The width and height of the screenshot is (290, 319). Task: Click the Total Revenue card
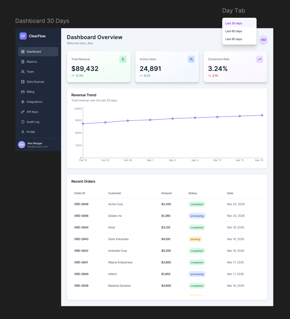[99, 67]
